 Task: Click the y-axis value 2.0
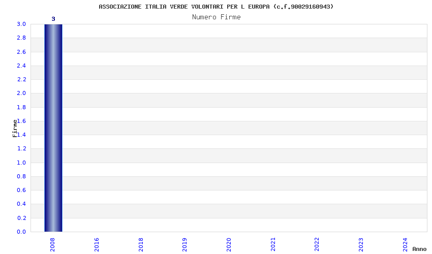pos(21,93)
